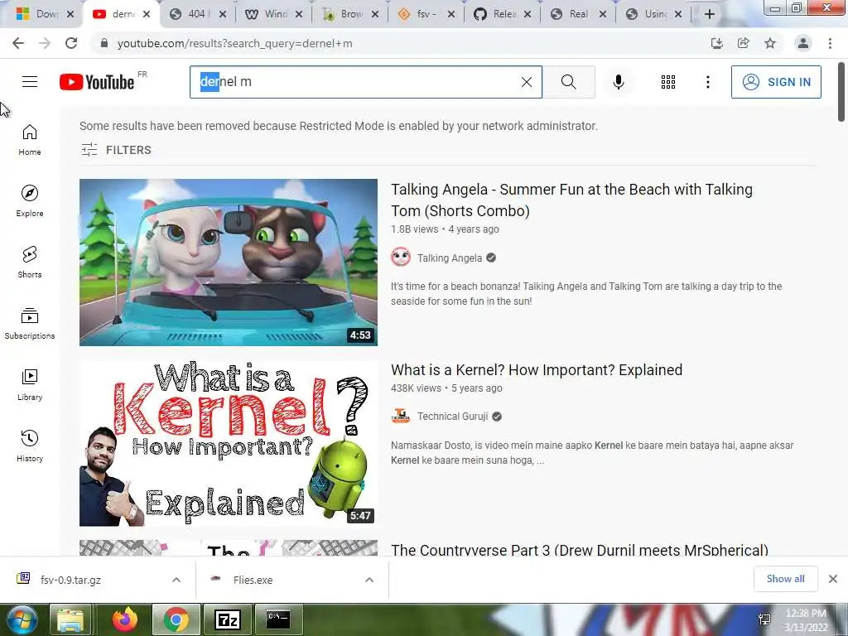Click Show all downloads
The image size is (848, 636).
785,579
